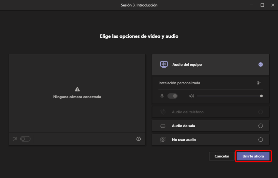Click the speaker volume icon

click(192, 96)
